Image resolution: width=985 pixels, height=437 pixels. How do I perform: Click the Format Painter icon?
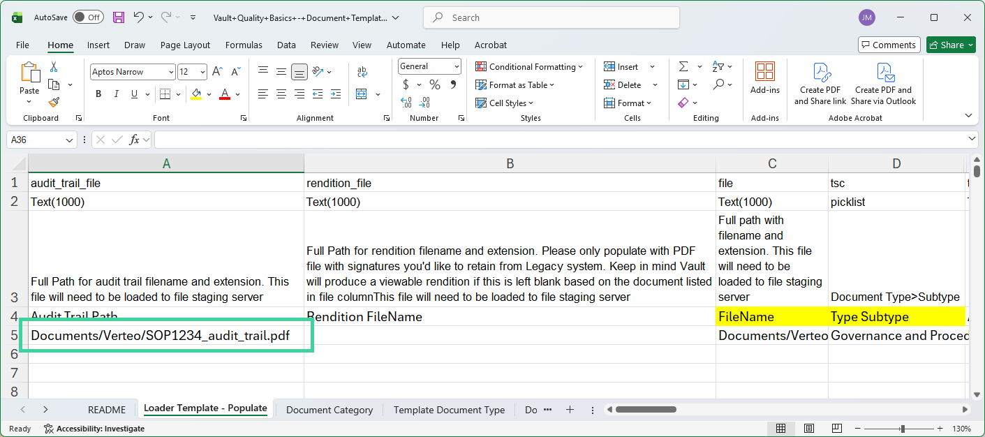pyautogui.click(x=53, y=102)
